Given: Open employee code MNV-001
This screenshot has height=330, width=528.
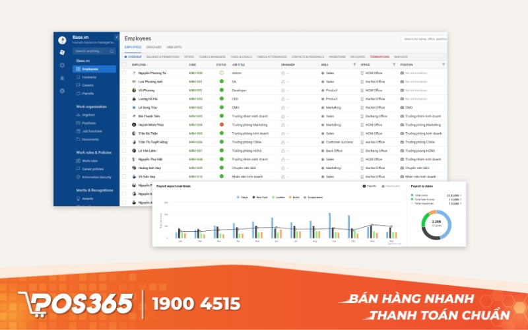Looking at the screenshot, I should tap(195, 81).
